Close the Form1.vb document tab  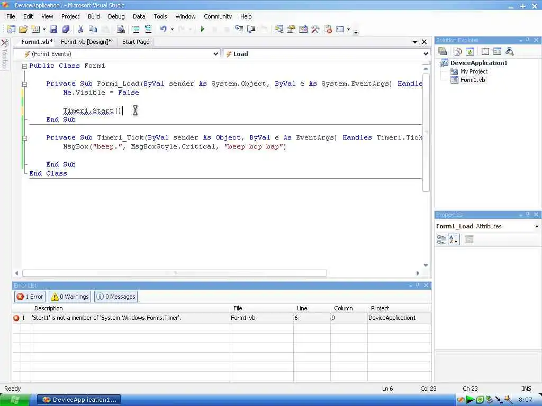(424, 42)
